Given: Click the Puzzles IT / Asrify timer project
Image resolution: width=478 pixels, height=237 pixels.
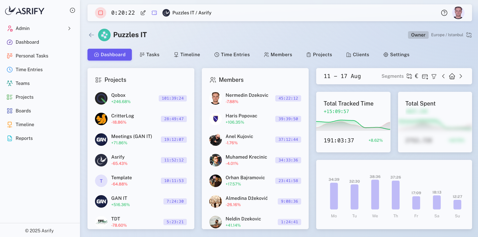Looking at the screenshot, I should pos(187,13).
